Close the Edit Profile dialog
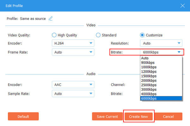The image size is (190, 126). tap(182, 6)
